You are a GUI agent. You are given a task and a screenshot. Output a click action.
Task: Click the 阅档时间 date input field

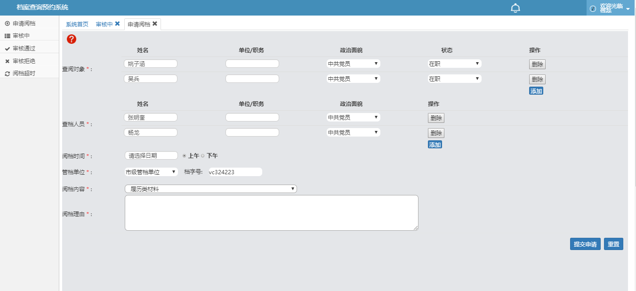[x=151, y=156]
